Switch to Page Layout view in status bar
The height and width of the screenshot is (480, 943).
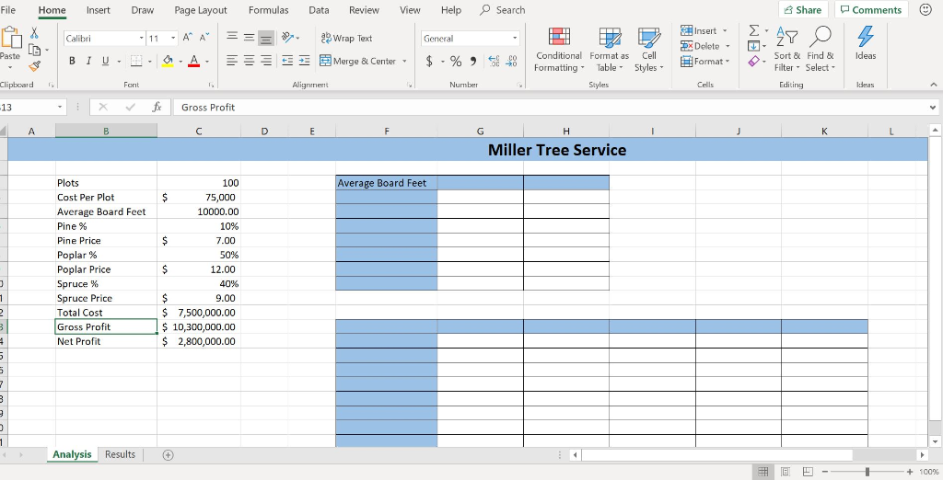[x=786, y=472]
